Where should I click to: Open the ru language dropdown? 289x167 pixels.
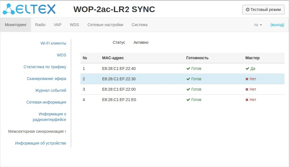[258, 25]
